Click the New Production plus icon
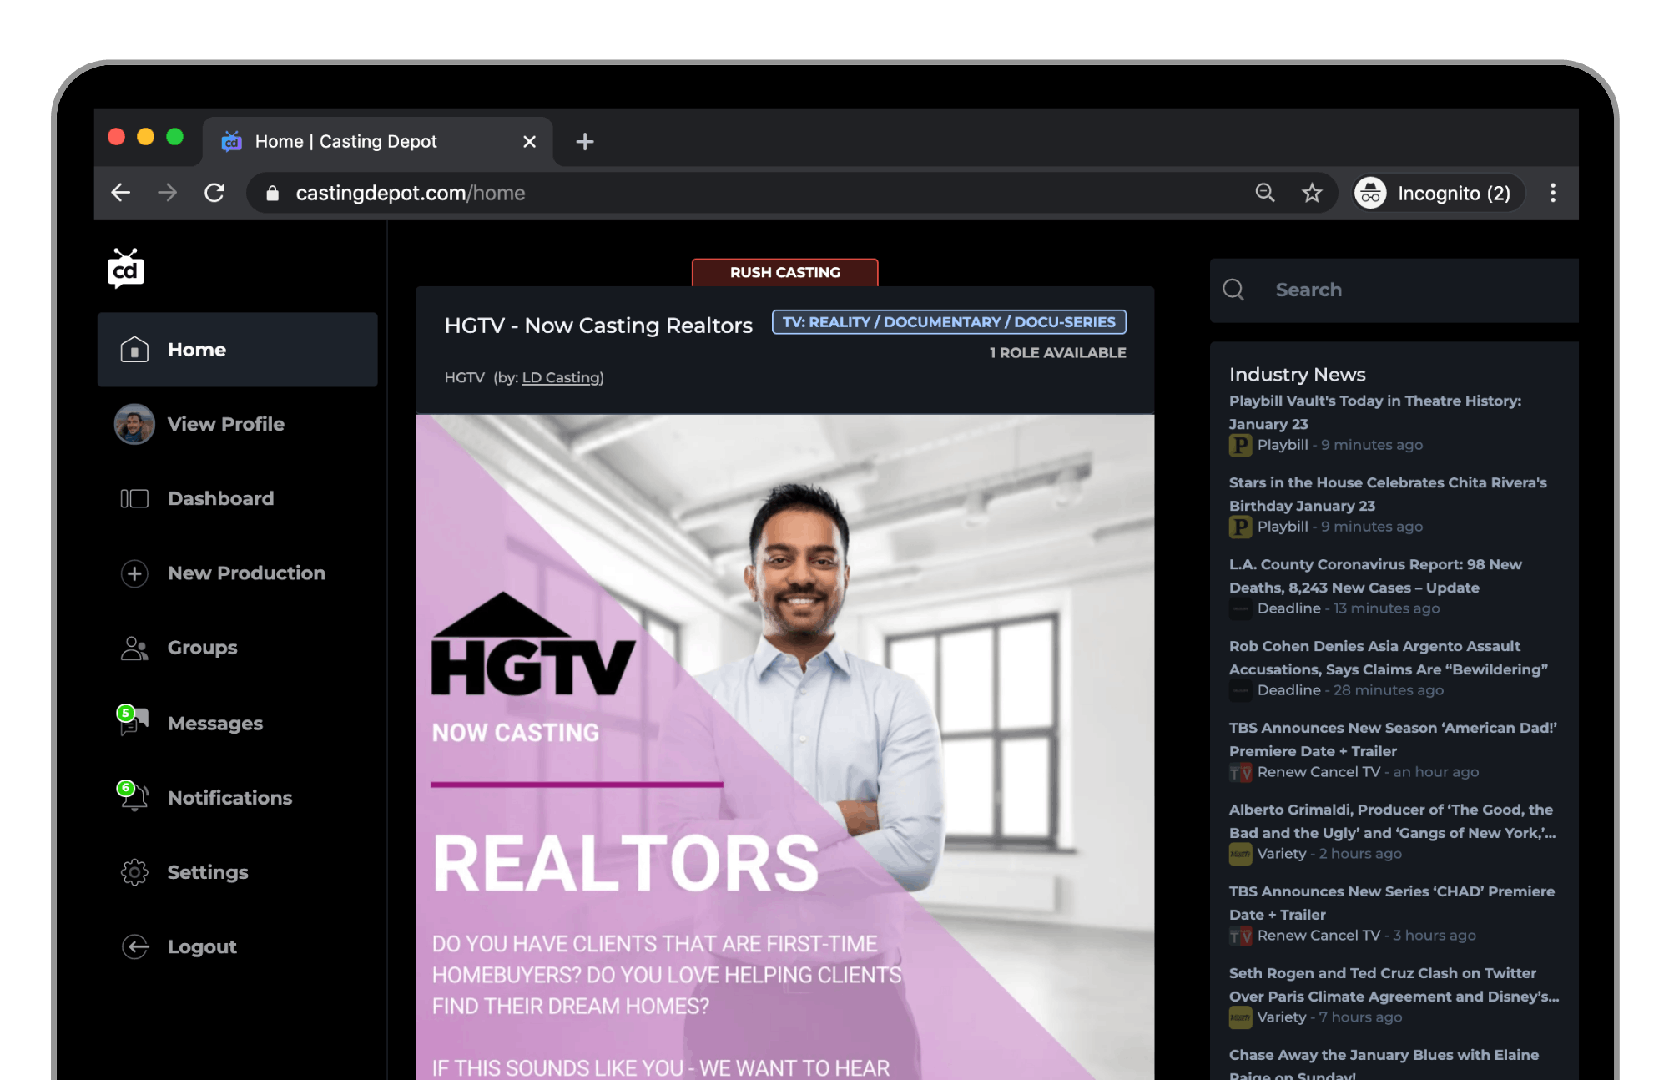 coord(134,573)
